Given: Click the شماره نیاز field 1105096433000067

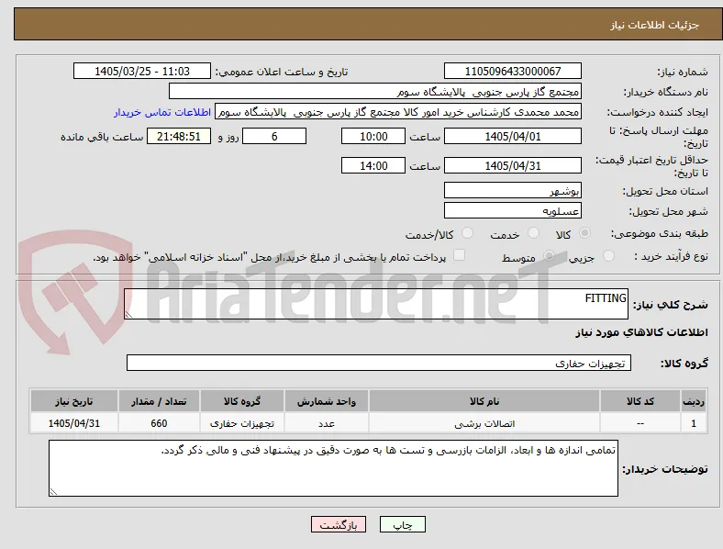Looking at the screenshot, I should 512,71.
